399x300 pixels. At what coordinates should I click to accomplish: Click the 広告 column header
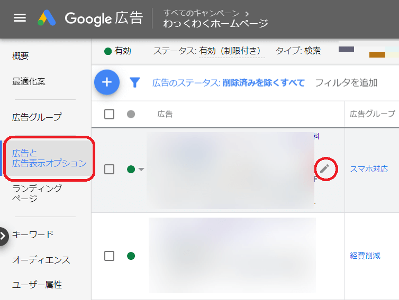pyautogui.click(x=165, y=114)
